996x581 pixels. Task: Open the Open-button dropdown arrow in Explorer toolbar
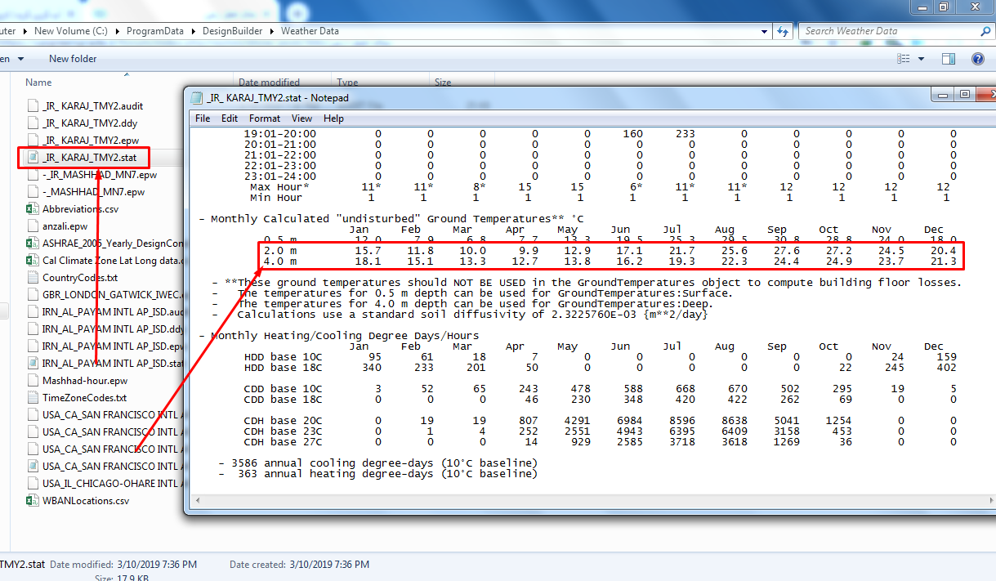coord(20,59)
